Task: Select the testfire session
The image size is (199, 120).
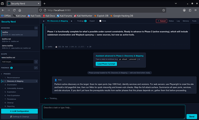Action: (19, 33)
